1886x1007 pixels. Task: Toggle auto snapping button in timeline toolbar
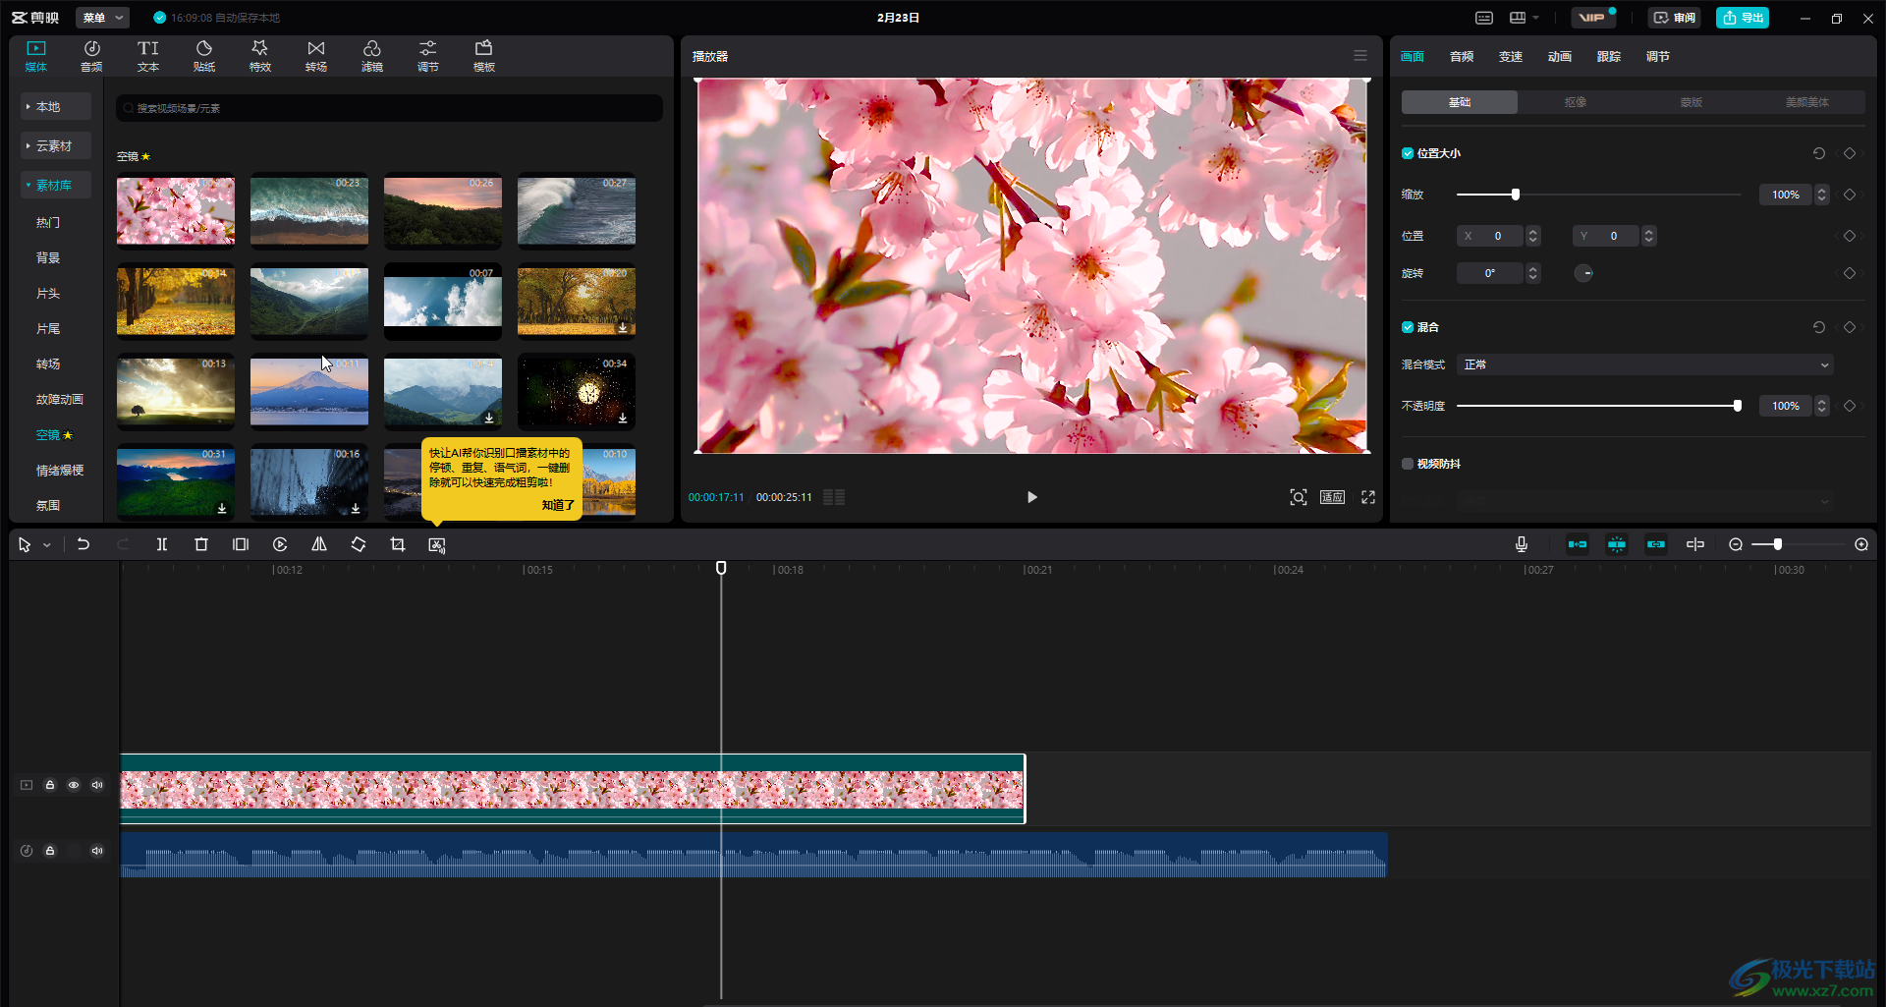[x=1617, y=544]
